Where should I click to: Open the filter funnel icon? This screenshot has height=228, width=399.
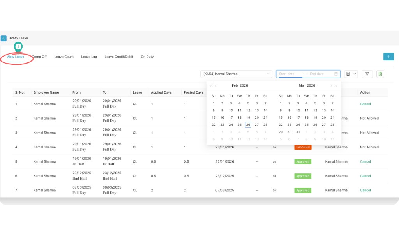[x=367, y=74]
